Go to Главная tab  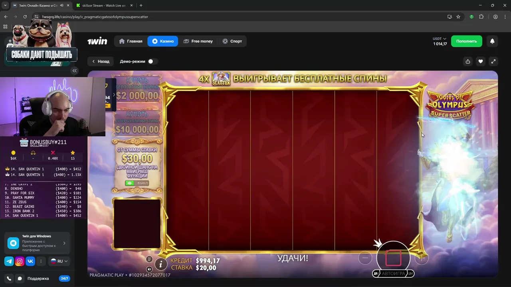coord(131,41)
